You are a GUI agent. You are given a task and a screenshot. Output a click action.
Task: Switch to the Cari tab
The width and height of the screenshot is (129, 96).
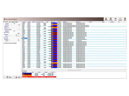coord(10,22)
